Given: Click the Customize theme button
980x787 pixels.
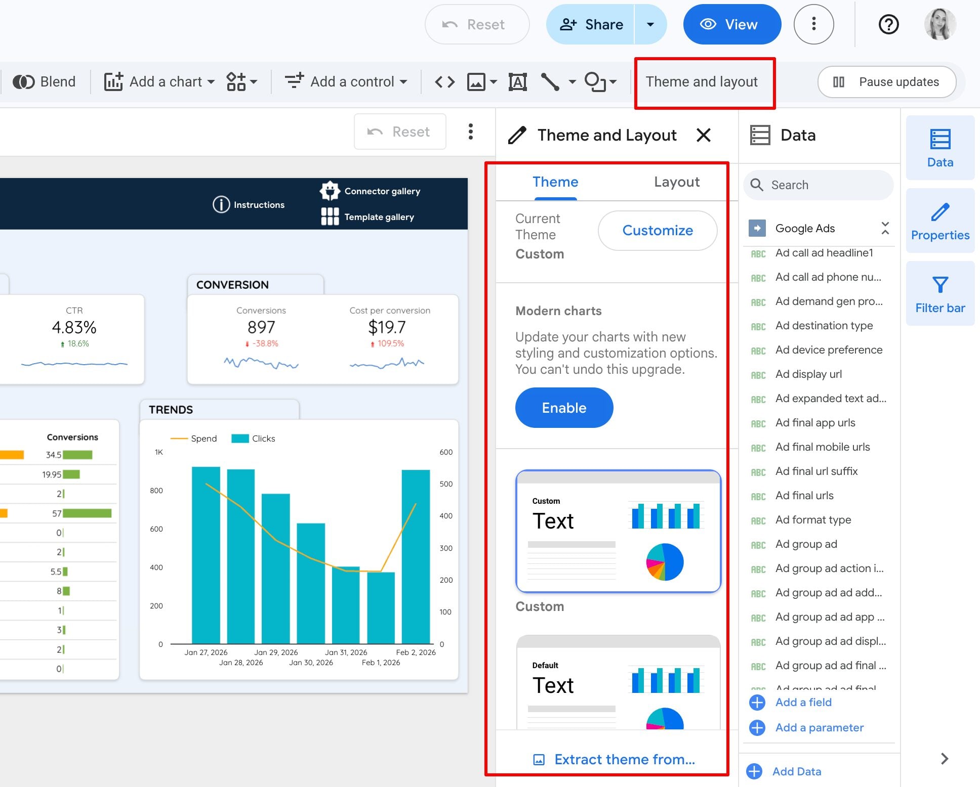Looking at the screenshot, I should [x=657, y=231].
